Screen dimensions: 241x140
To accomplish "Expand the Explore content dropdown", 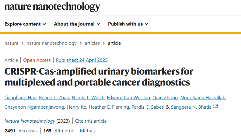I will point(25,24).
